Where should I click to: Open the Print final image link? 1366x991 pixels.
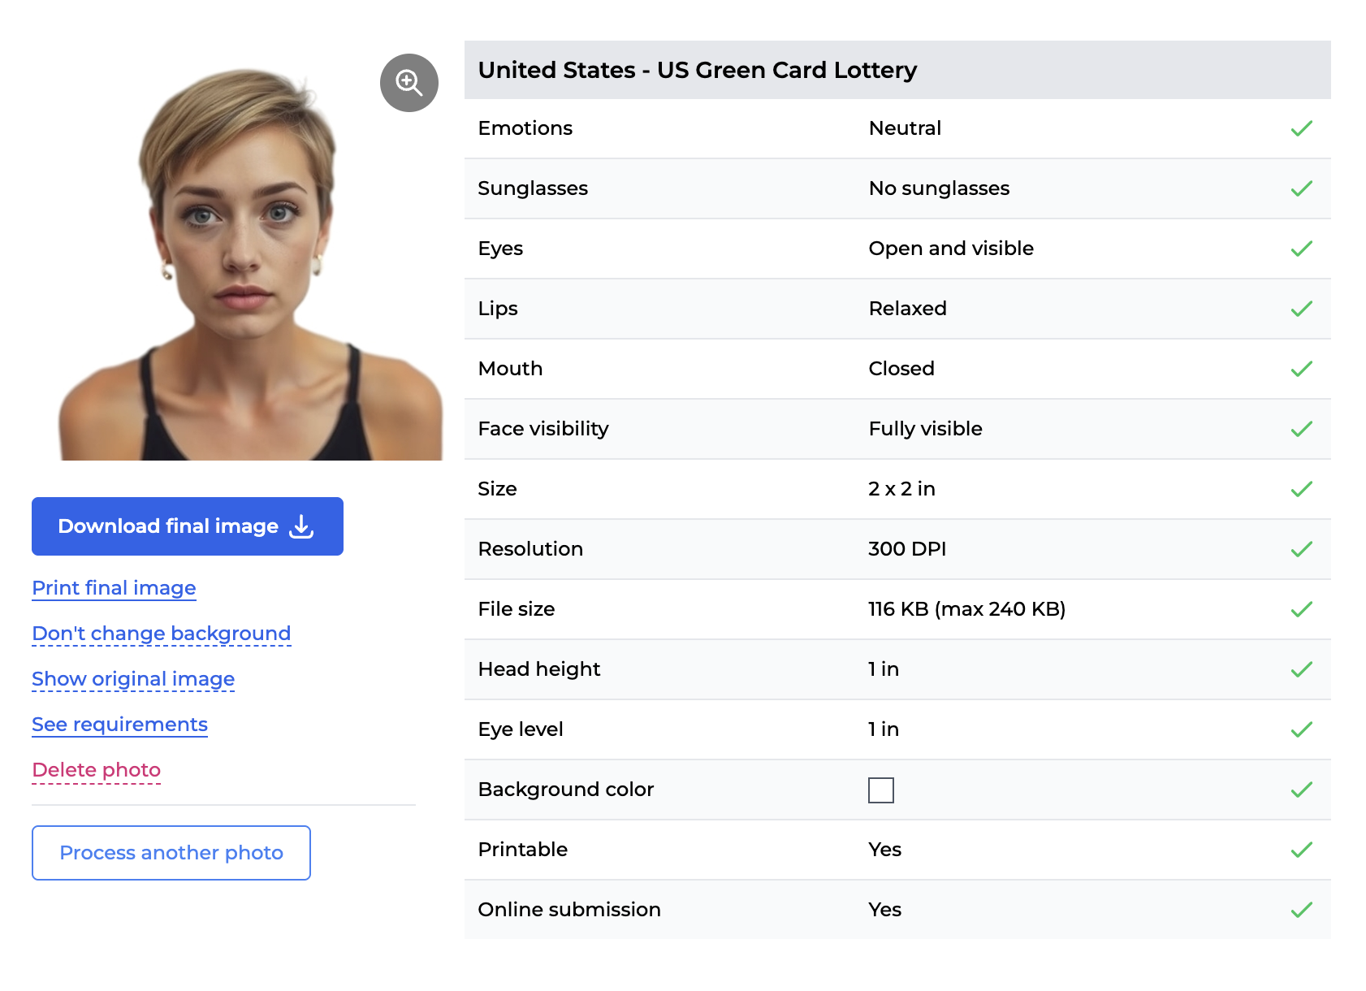114,588
